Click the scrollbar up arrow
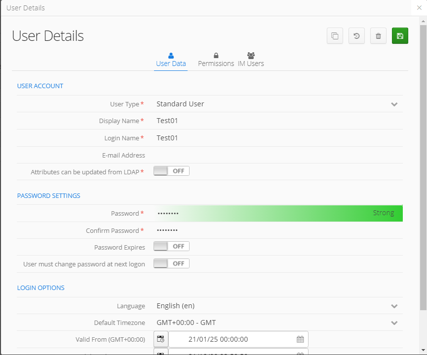 423,21
